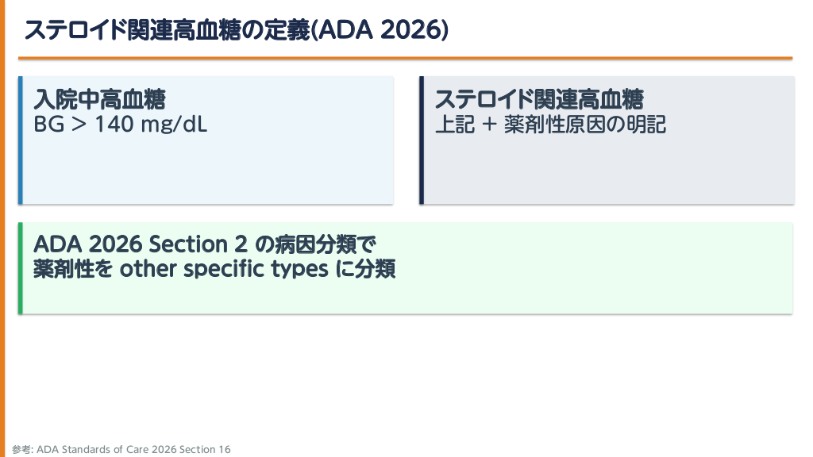Click the BG > 140 mg/dL text
813x457 pixels.
121,125
